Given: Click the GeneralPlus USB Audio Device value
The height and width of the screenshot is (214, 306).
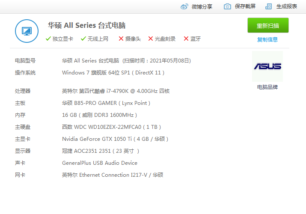Looking at the screenshot, I should 100,163.
